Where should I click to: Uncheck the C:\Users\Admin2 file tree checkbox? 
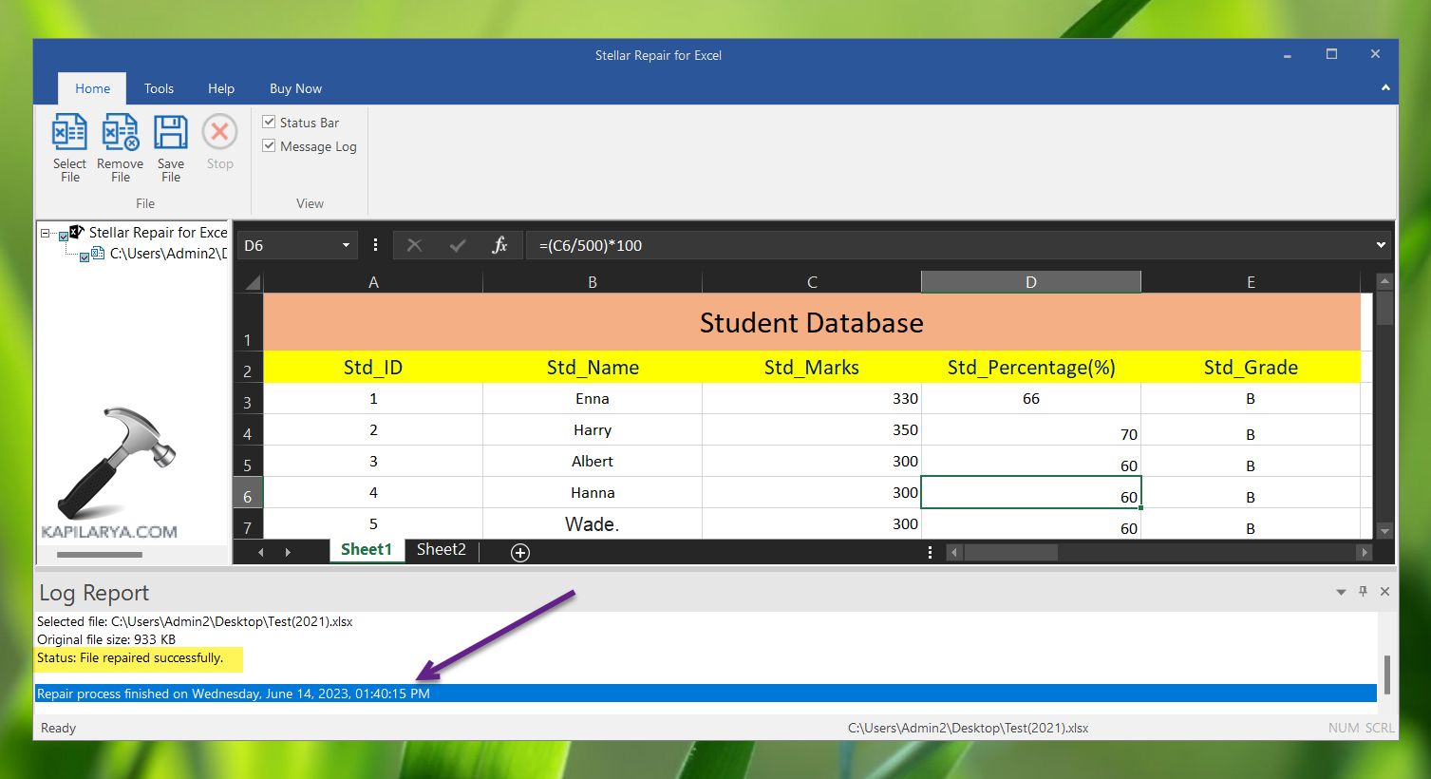click(85, 257)
